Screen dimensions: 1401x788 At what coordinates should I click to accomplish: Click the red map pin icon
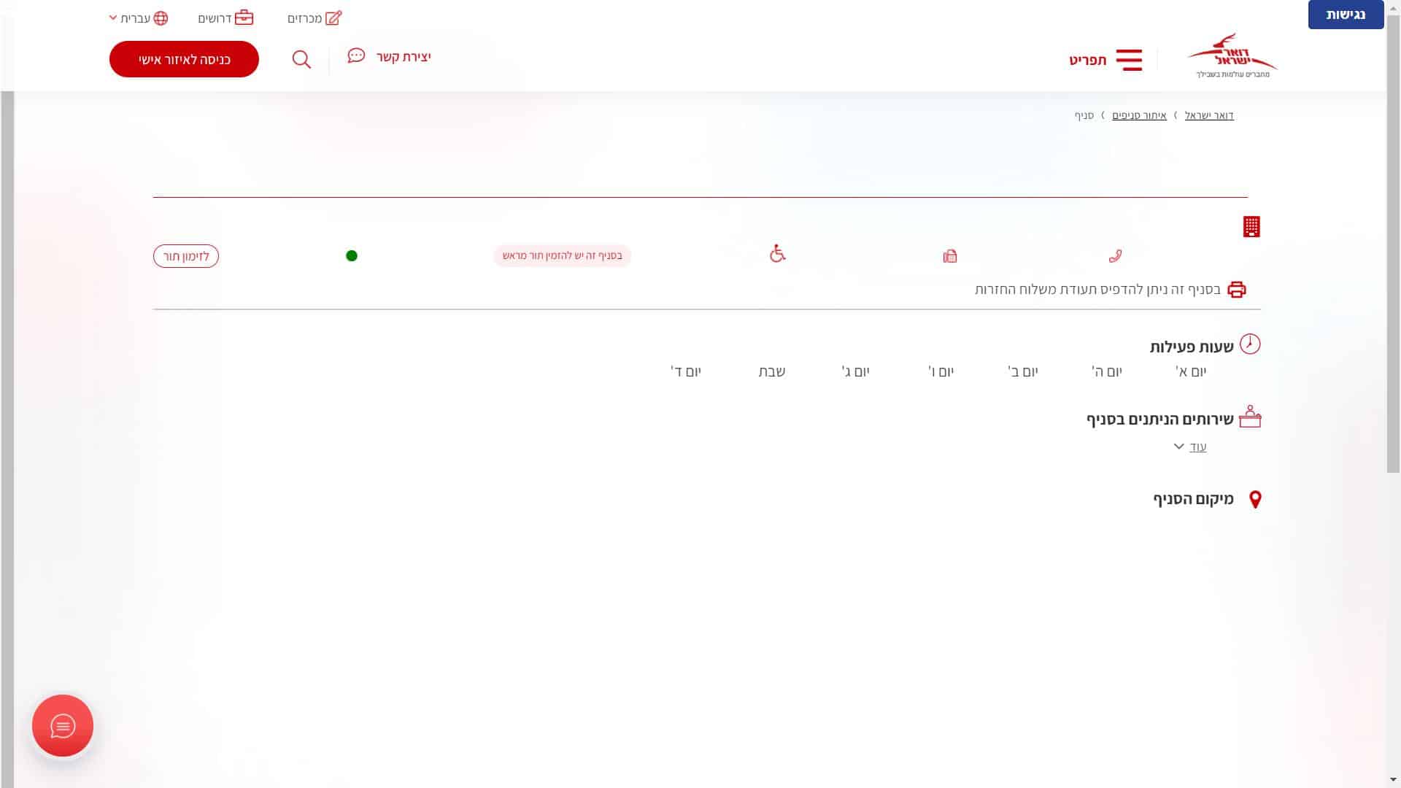pyautogui.click(x=1255, y=500)
